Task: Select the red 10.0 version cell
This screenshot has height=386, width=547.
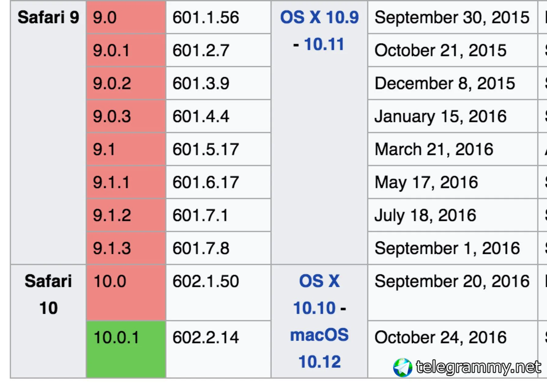Action: (x=126, y=292)
